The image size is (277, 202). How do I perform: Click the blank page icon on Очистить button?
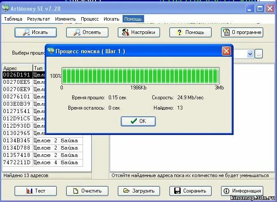[x=76, y=191]
